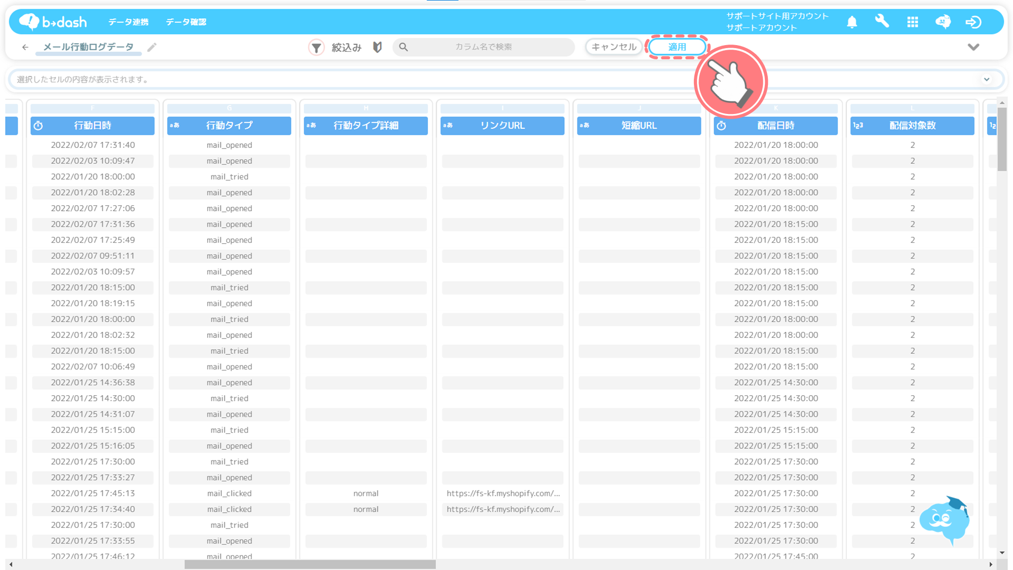1013x570 pixels.
Task: Open the データ連携 menu
Action: tap(129, 22)
